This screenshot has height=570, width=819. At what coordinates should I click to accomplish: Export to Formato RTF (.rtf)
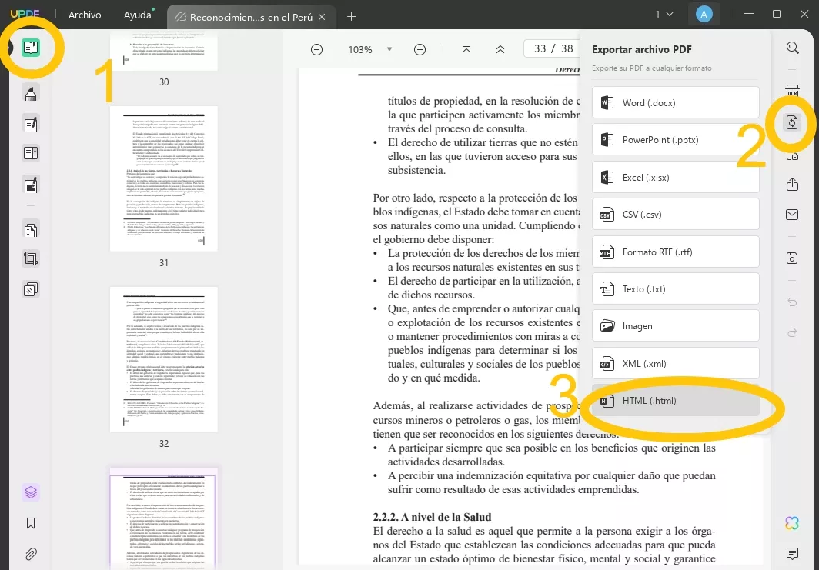coord(675,252)
